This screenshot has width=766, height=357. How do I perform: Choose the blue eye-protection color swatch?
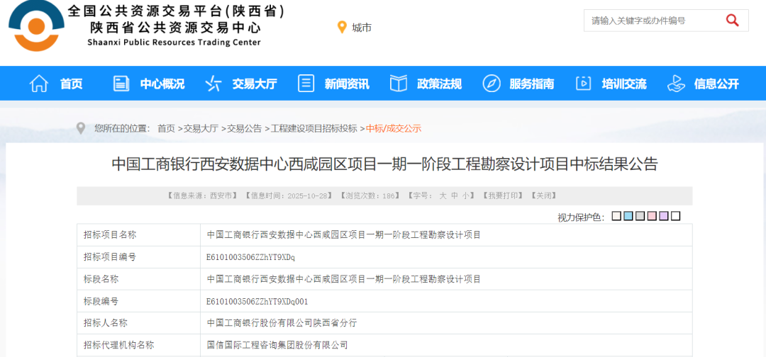pyautogui.click(x=628, y=216)
